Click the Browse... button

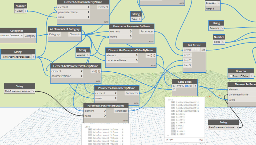click(211, 3)
